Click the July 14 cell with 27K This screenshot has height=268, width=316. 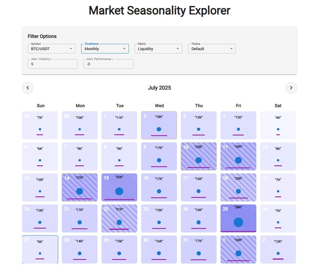tap(80, 187)
